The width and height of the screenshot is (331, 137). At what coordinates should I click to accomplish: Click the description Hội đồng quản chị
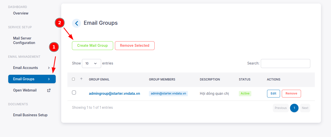(x=214, y=94)
